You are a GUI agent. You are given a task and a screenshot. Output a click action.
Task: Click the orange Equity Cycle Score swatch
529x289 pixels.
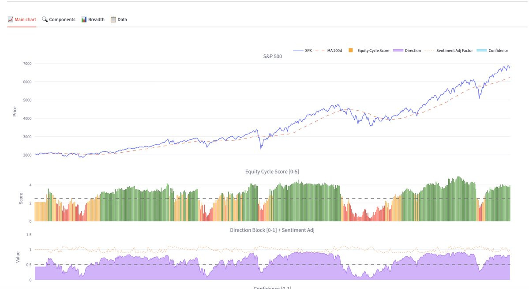pyautogui.click(x=350, y=50)
